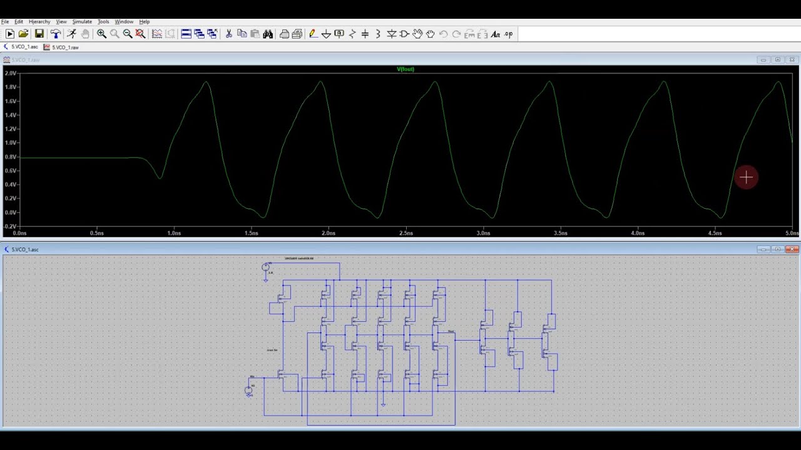Click the Zoom Full Extents icon
The width and height of the screenshot is (801, 450).
(x=140, y=34)
